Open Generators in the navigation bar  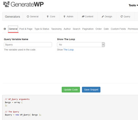coord(12,16)
